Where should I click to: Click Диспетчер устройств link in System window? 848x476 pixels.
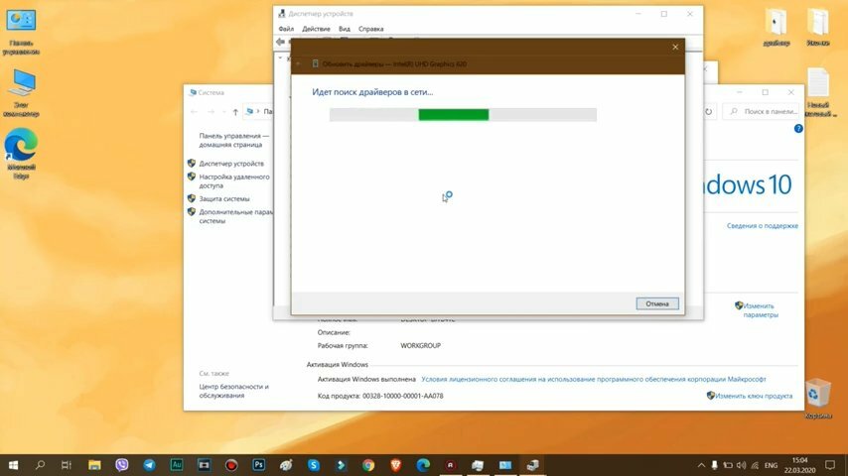point(231,164)
